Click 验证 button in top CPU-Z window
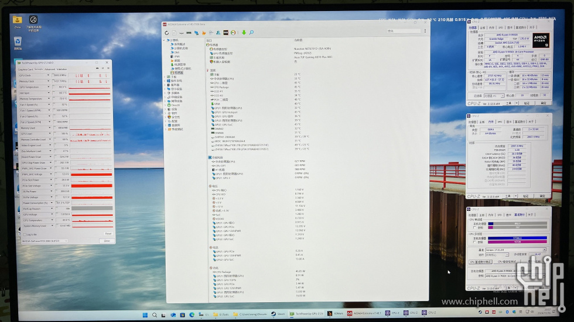 527,103
